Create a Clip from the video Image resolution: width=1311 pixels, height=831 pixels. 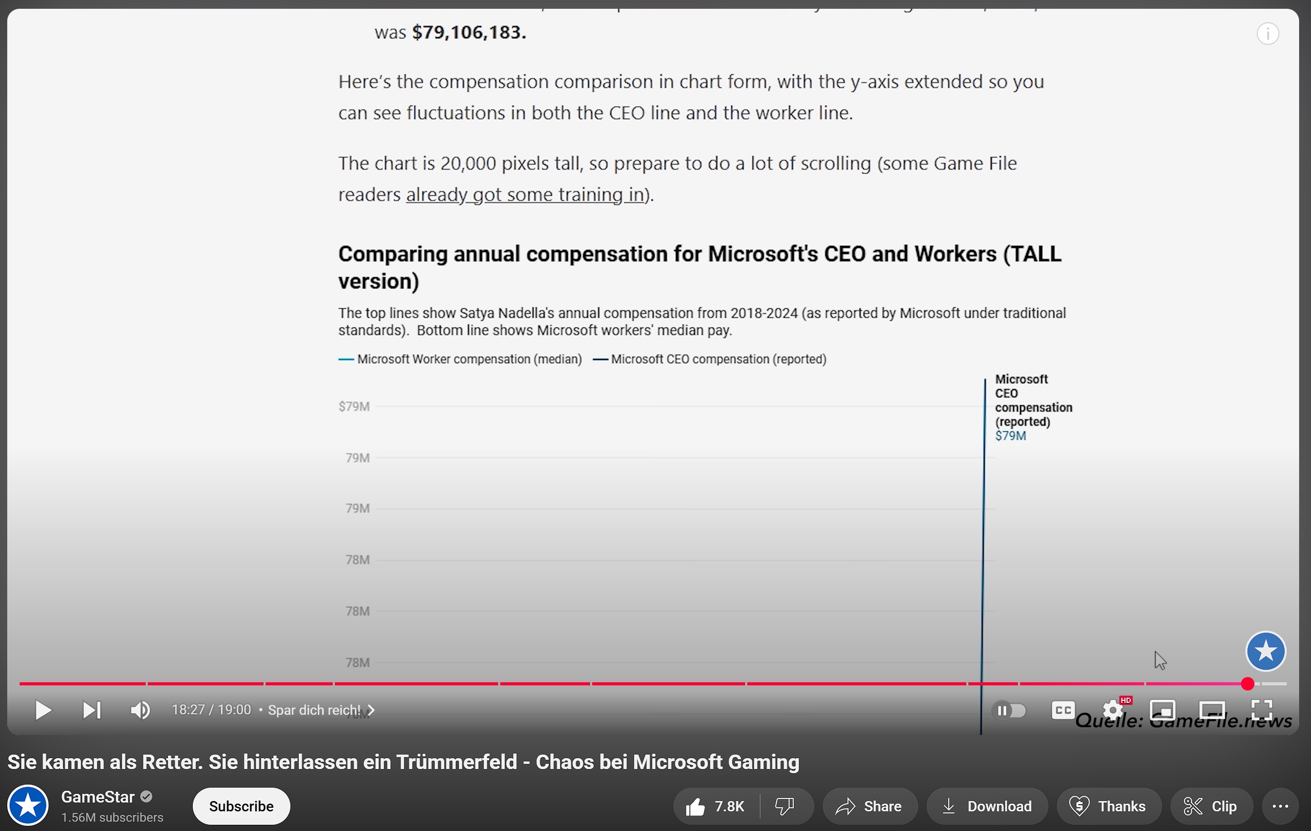pyautogui.click(x=1211, y=806)
